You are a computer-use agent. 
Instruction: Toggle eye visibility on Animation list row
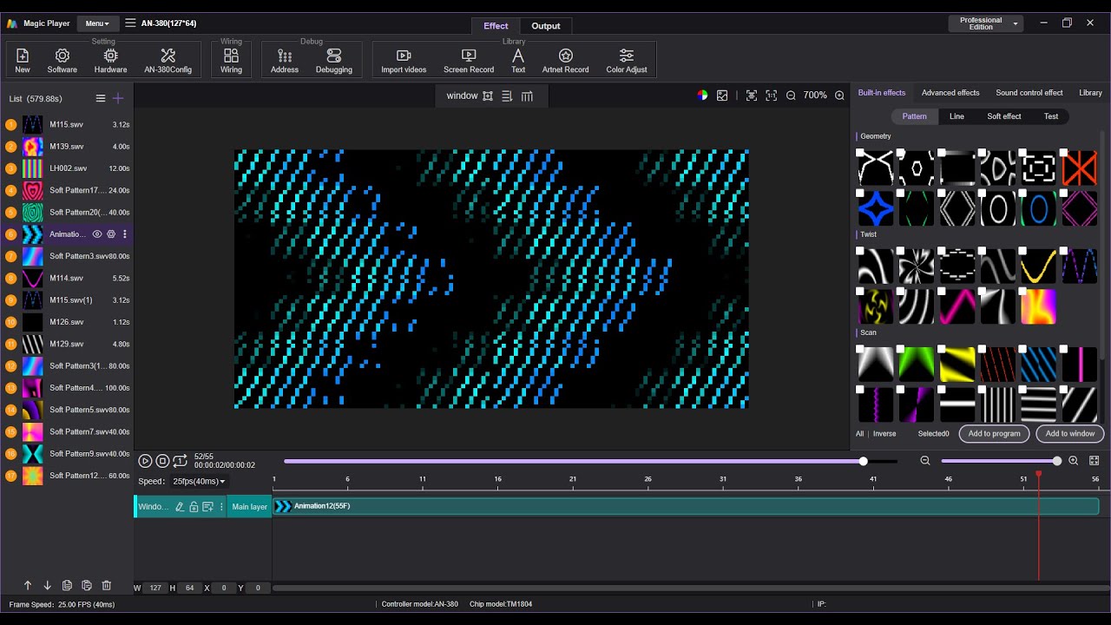tap(97, 234)
